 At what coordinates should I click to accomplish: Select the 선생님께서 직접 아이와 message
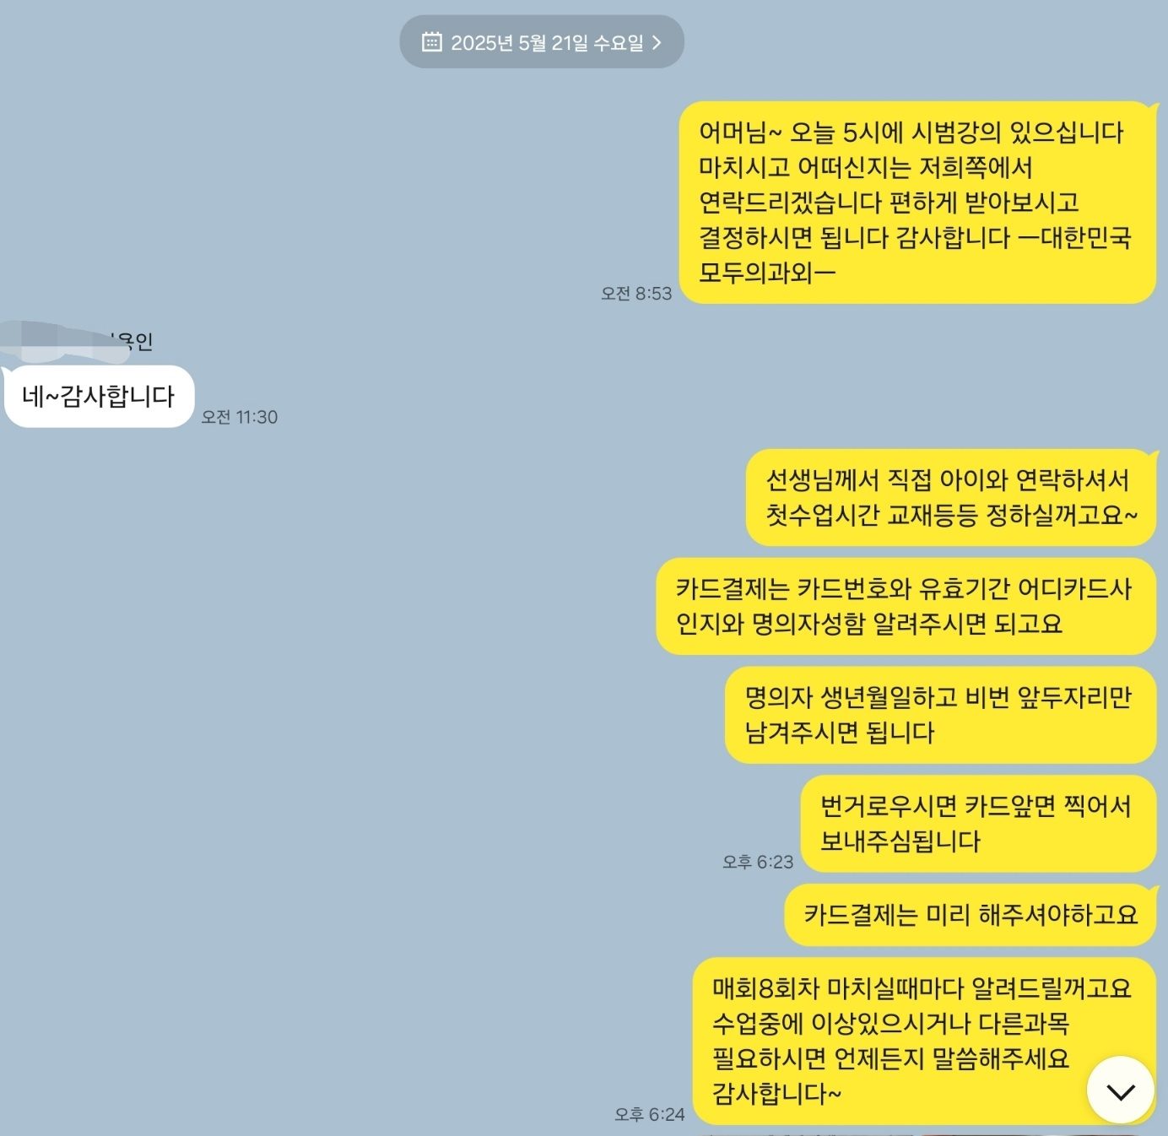[951, 497]
